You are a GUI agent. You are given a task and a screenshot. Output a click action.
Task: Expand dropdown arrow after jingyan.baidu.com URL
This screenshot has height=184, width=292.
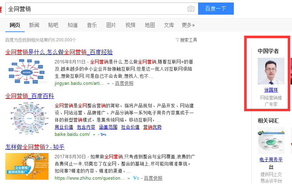tap(108, 84)
